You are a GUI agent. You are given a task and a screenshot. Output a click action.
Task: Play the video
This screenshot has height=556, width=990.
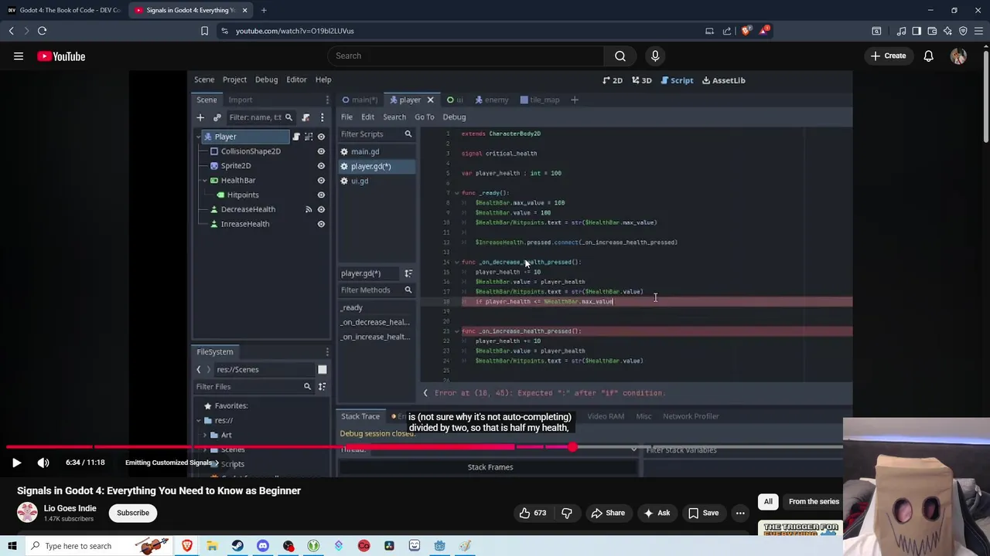(16, 463)
